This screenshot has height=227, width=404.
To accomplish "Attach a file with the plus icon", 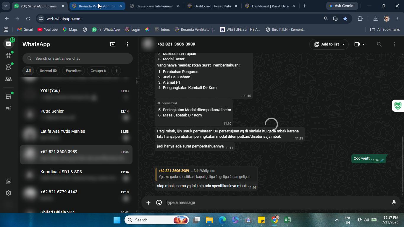I will tap(148, 202).
